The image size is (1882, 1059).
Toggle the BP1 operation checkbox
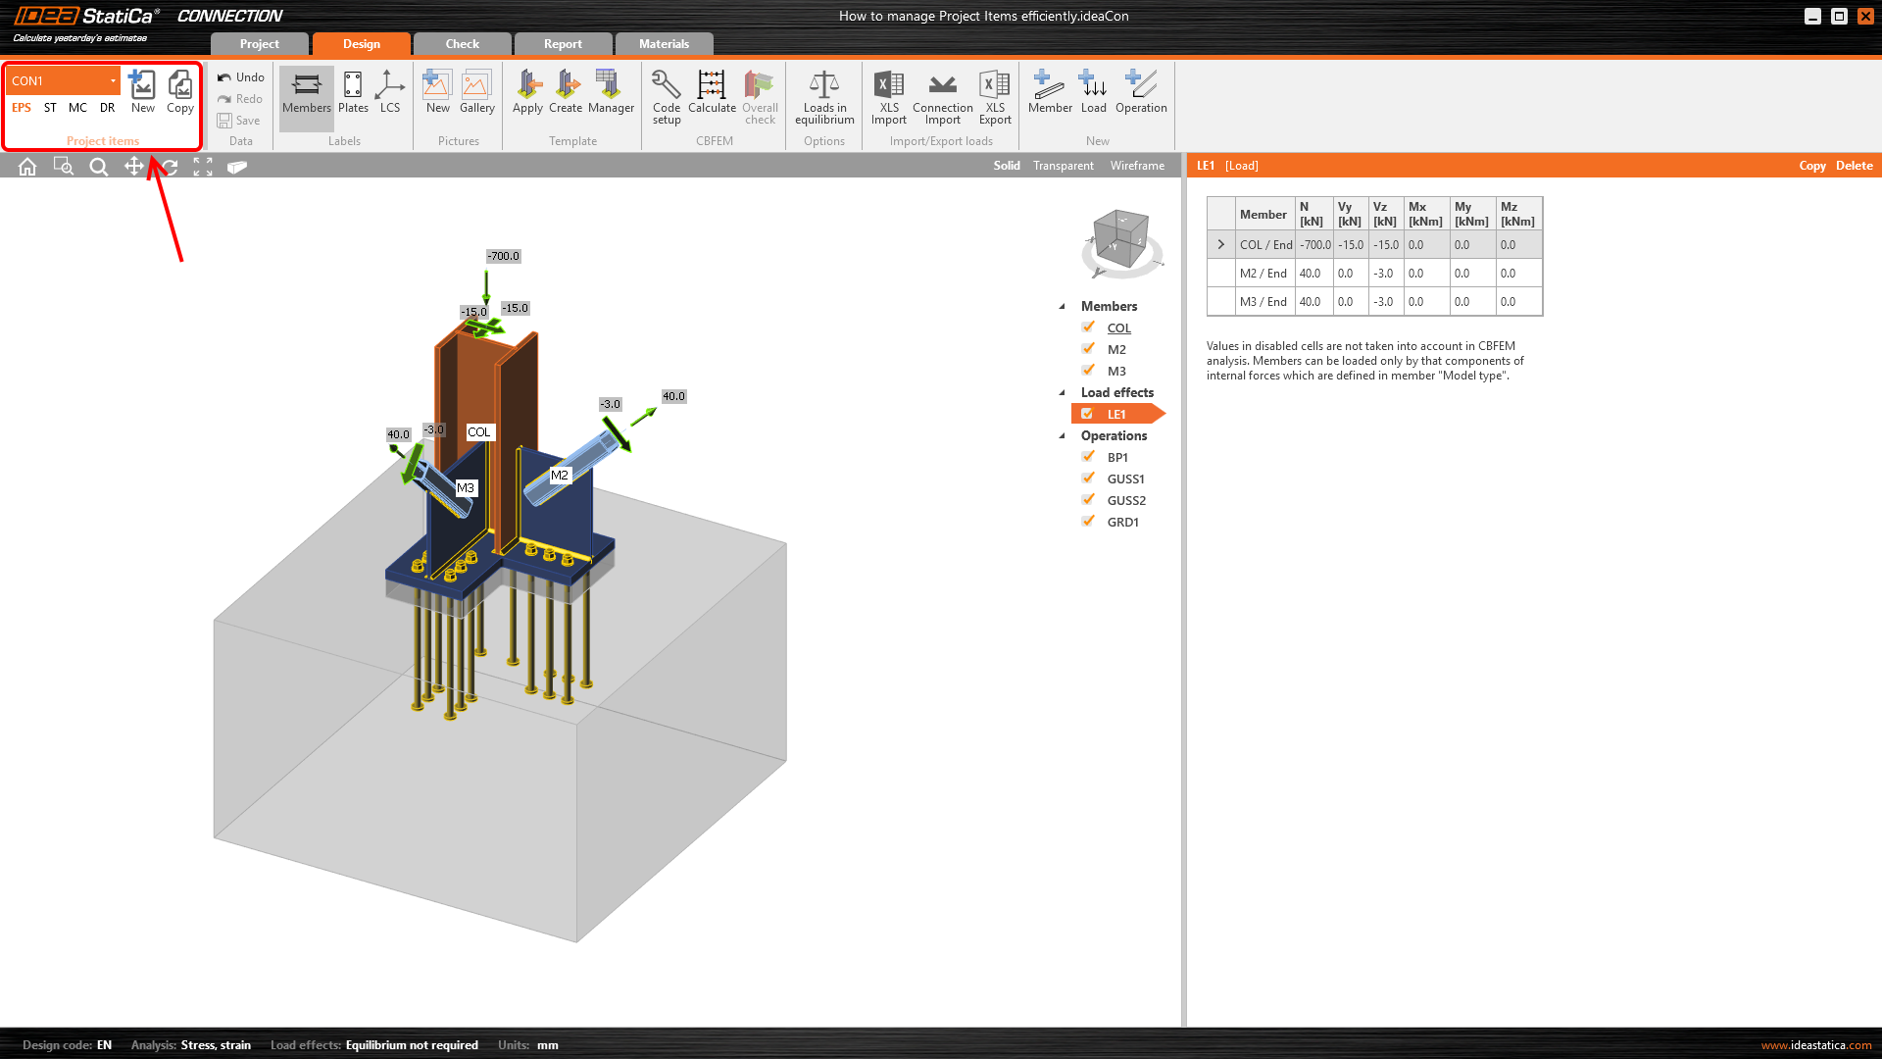click(x=1088, y=457)
